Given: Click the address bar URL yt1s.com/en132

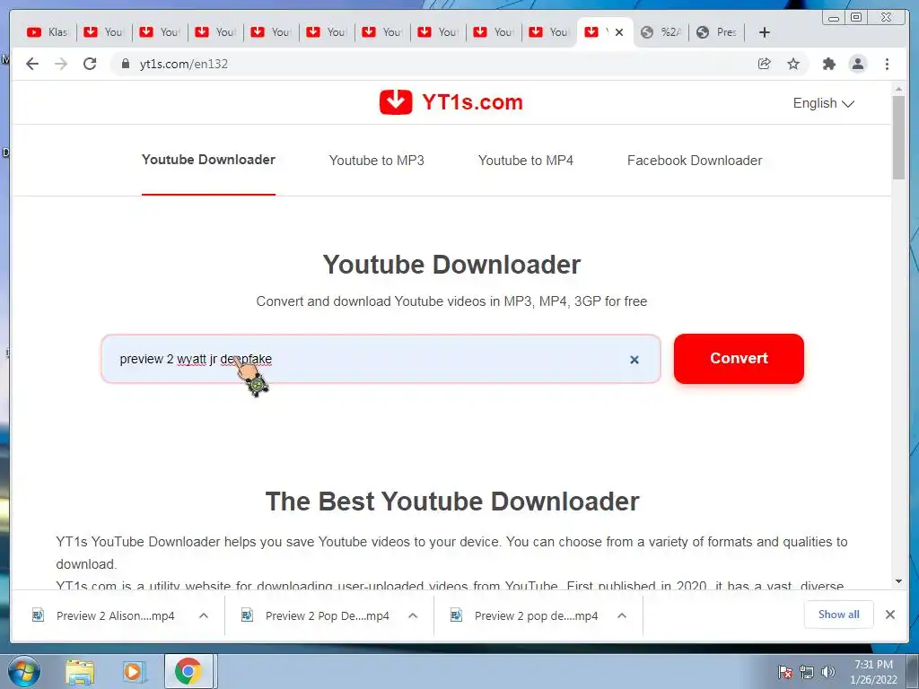Looking at the screenshot, I should [183, 64].
